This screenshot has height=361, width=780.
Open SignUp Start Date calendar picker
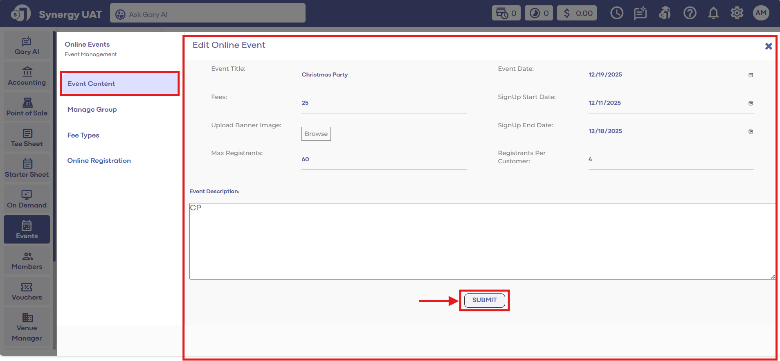tap(751, 103)
